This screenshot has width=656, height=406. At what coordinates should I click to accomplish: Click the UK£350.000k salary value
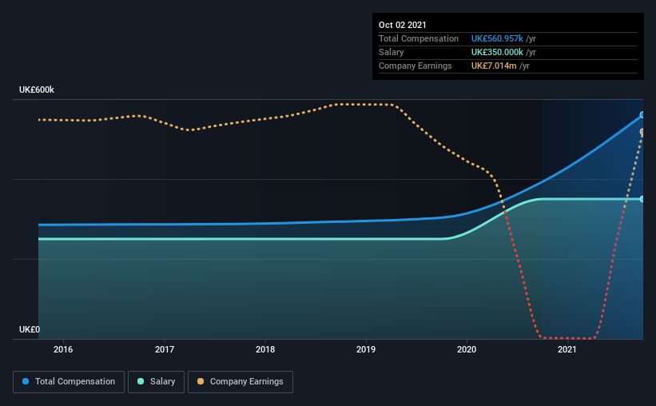(x=497, y=52)
